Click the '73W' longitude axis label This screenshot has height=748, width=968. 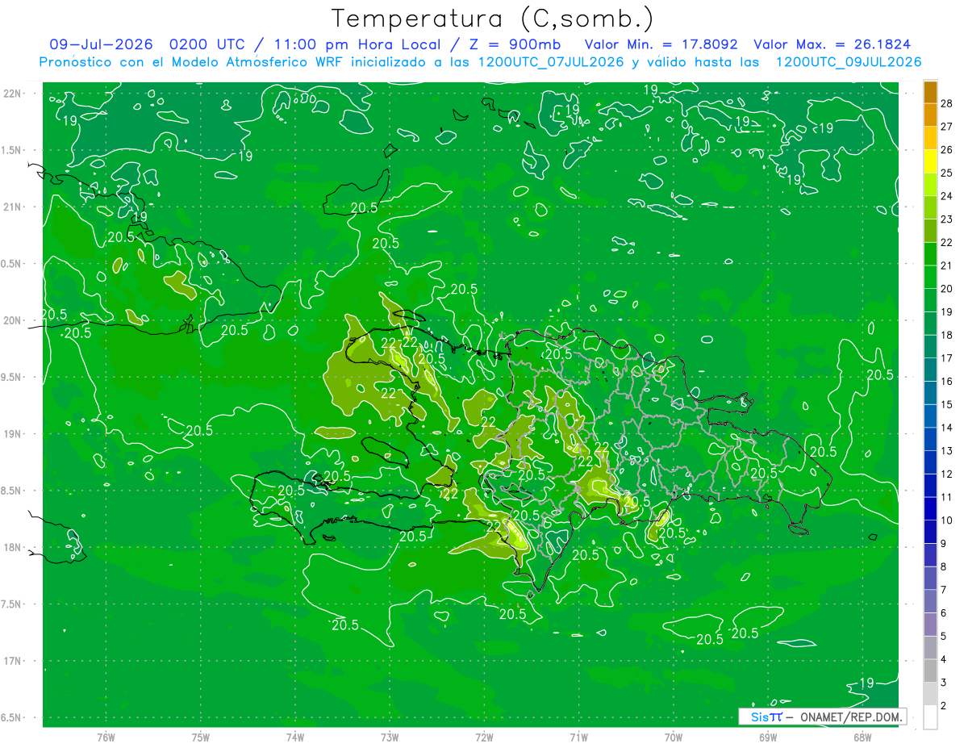[x=390, y=738]
